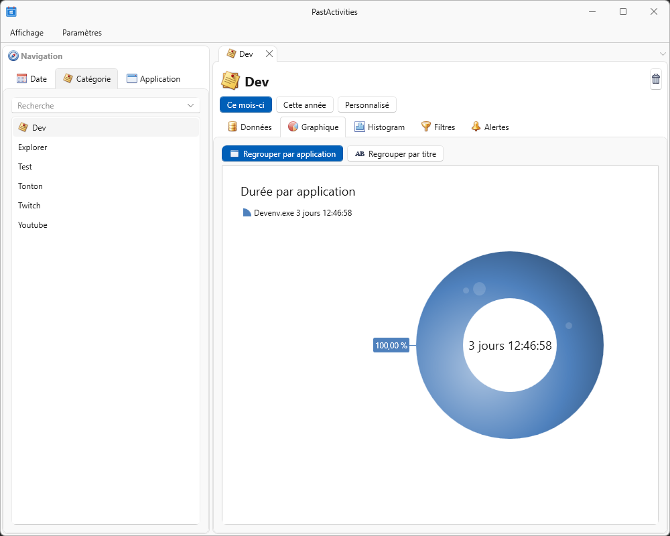This screenshot has width=670, height=536.
Task: Open the Données tab
Action: tap(250, 127)
